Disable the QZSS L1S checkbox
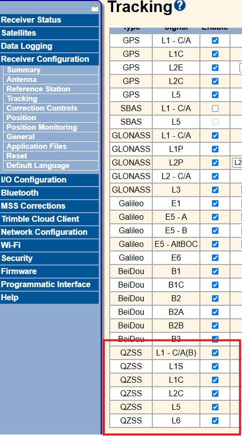Screen dimensions: 242x436 (x=215, y=367)
